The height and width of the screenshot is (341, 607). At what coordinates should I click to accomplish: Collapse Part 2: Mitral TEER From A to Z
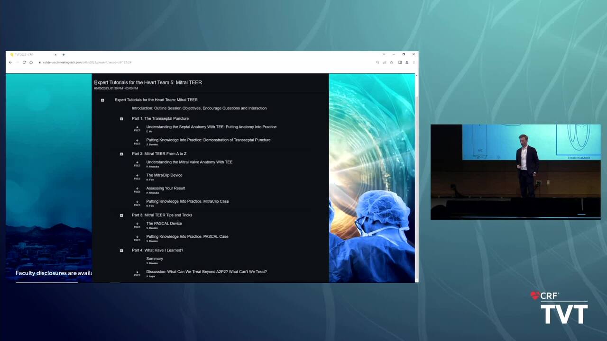[x=121, y=154]
